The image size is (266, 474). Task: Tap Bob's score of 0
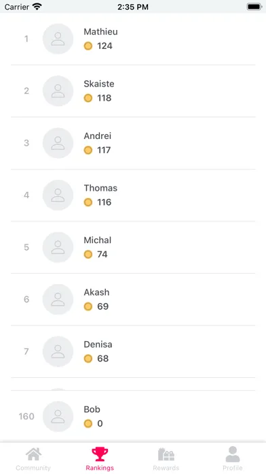tap(100, 424)
